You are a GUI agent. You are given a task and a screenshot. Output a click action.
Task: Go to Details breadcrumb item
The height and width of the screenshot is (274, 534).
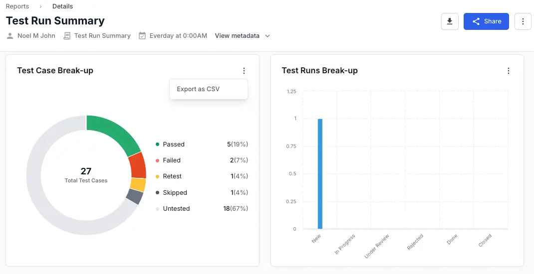pyautogui.click(x=62, y=6)
